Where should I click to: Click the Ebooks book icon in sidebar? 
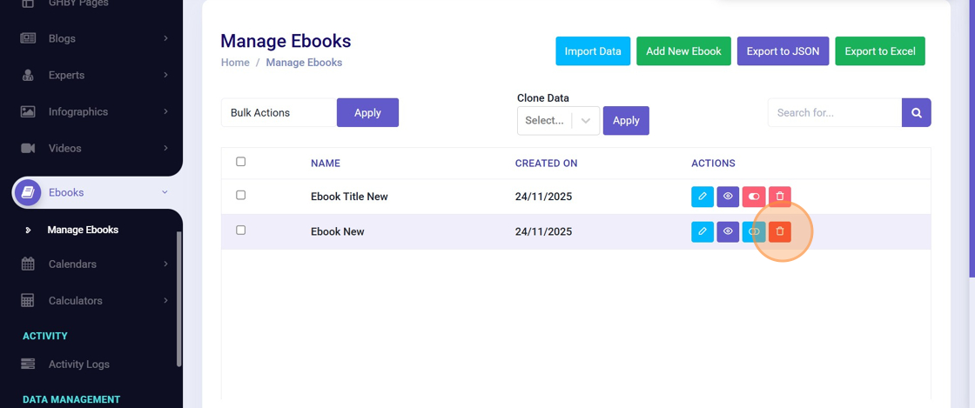(28, 192)
